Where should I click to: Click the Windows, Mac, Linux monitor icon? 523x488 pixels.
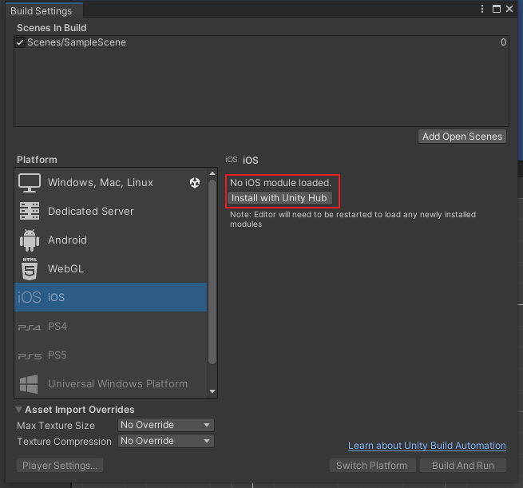(x=30, y=182)
